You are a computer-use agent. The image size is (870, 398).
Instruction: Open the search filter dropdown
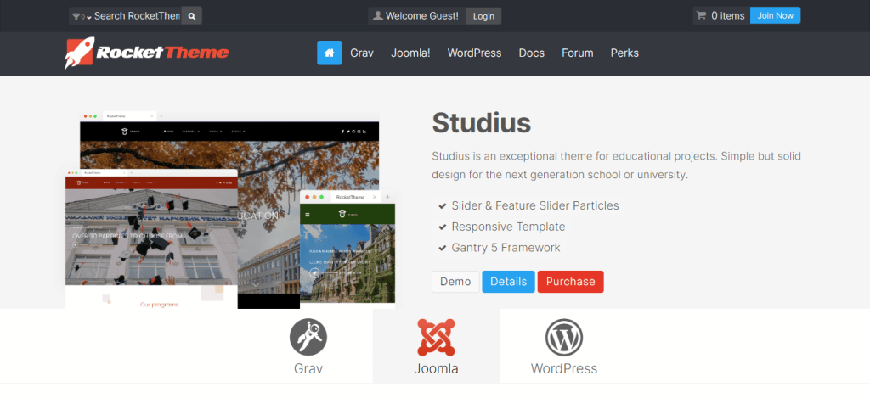pos(82,17)
